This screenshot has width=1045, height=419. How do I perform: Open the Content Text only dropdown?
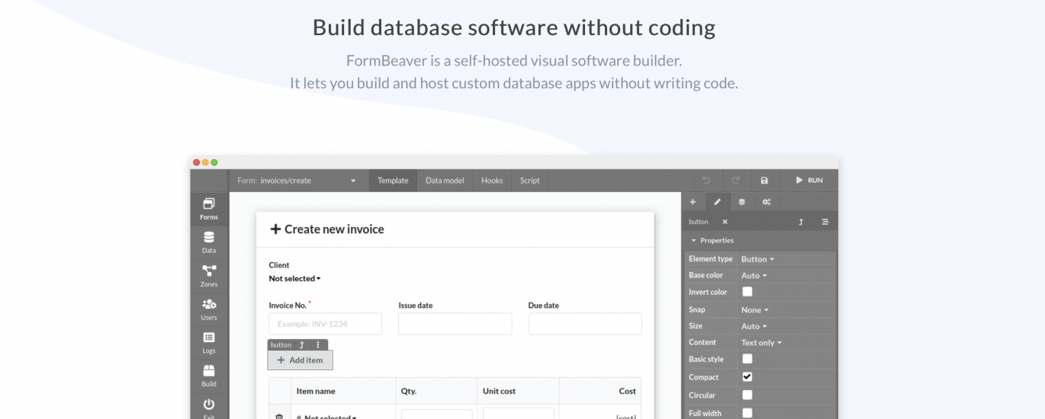[x=762, y=343]
